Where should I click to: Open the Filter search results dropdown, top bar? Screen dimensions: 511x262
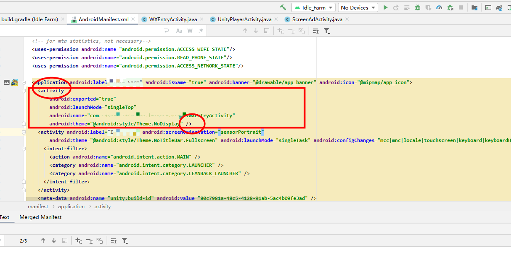tap(327, 31)
